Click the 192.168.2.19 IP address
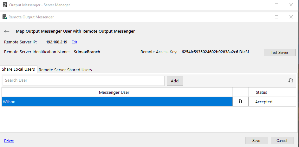 [x=57, y=42]
